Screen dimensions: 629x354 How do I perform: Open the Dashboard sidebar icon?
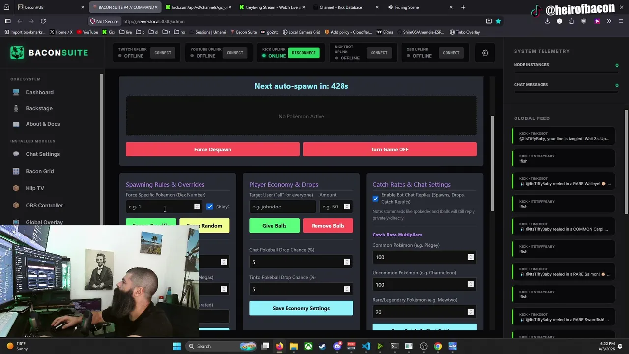16,92
